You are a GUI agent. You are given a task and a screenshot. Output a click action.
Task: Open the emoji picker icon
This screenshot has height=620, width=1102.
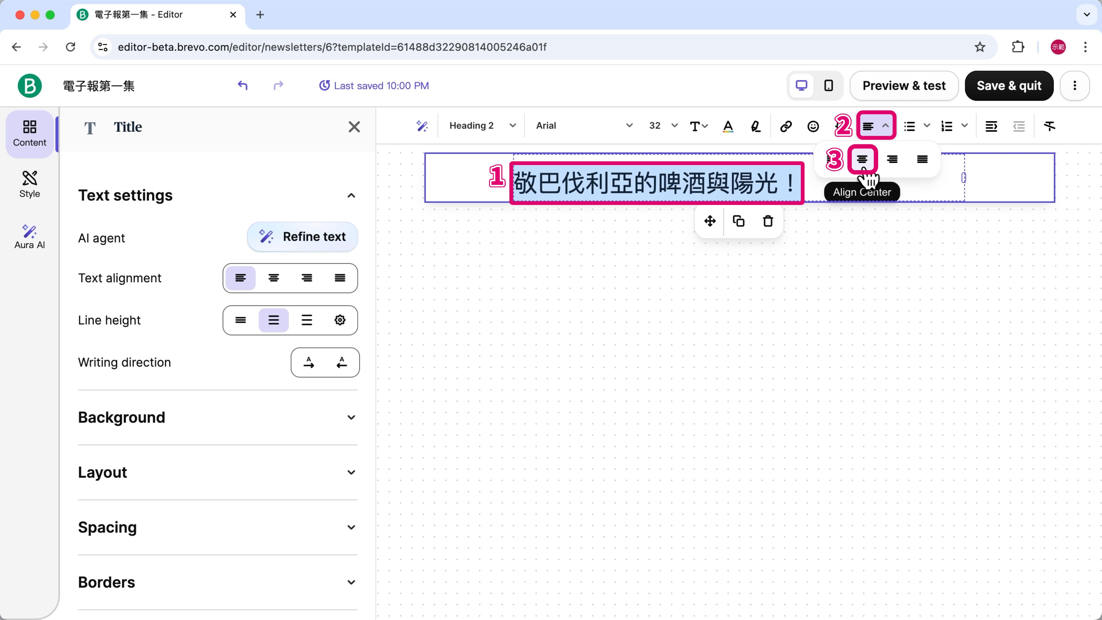tap(813, 126)
